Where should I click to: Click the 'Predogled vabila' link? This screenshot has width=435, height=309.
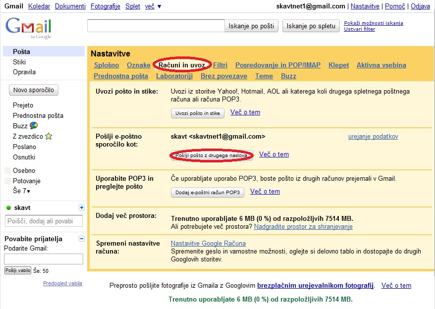62,283
